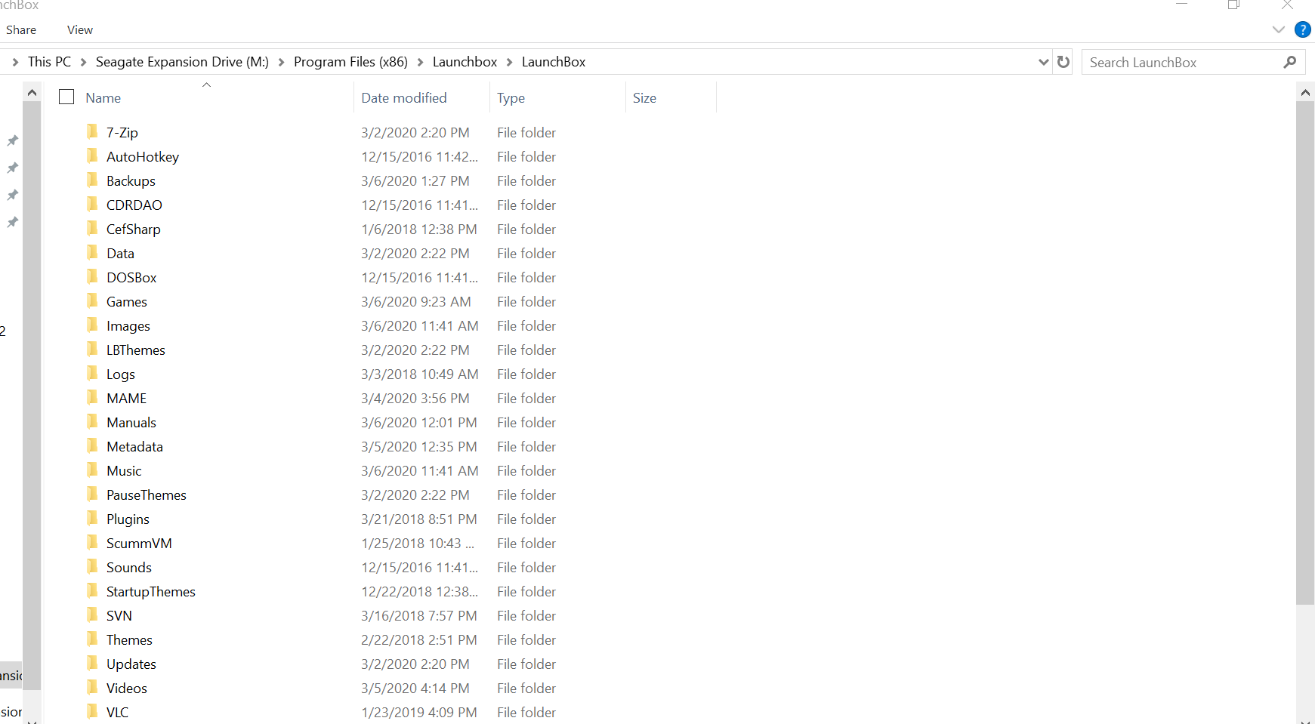Select the LBThemes folder icon

pos(92,350)
